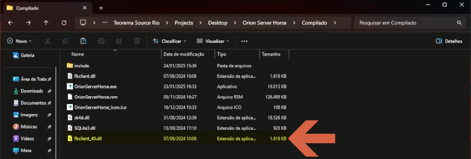Viewport: 471px width, 159px height.
Task: Open Imagens in the sidebar
Action: point(25,115)
